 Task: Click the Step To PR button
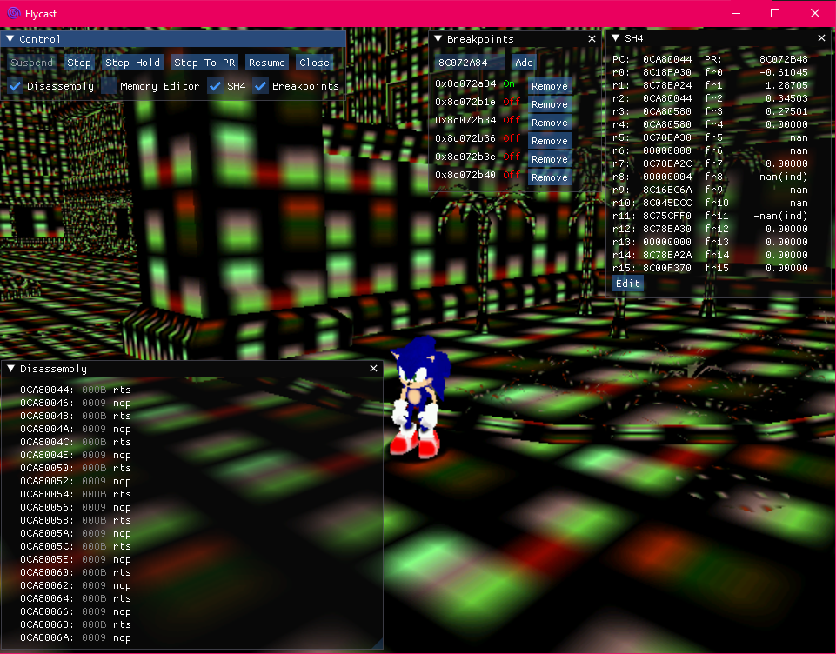point(204,63)
